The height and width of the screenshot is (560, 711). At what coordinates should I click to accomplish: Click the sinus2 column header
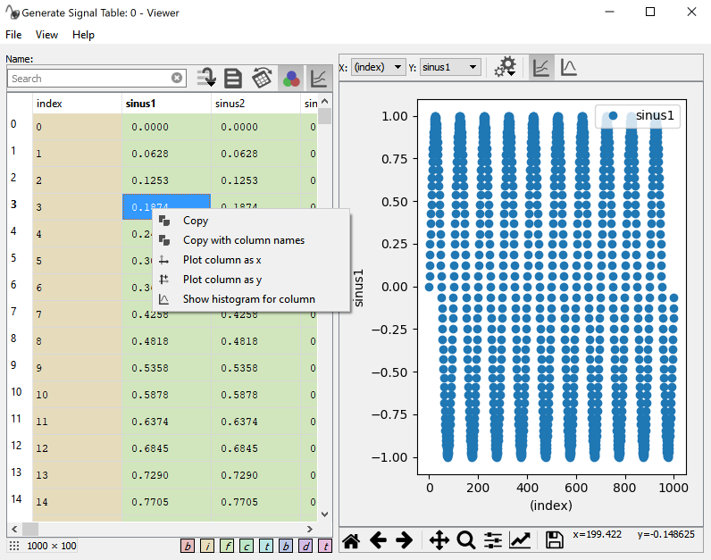(x=230, y=104)
